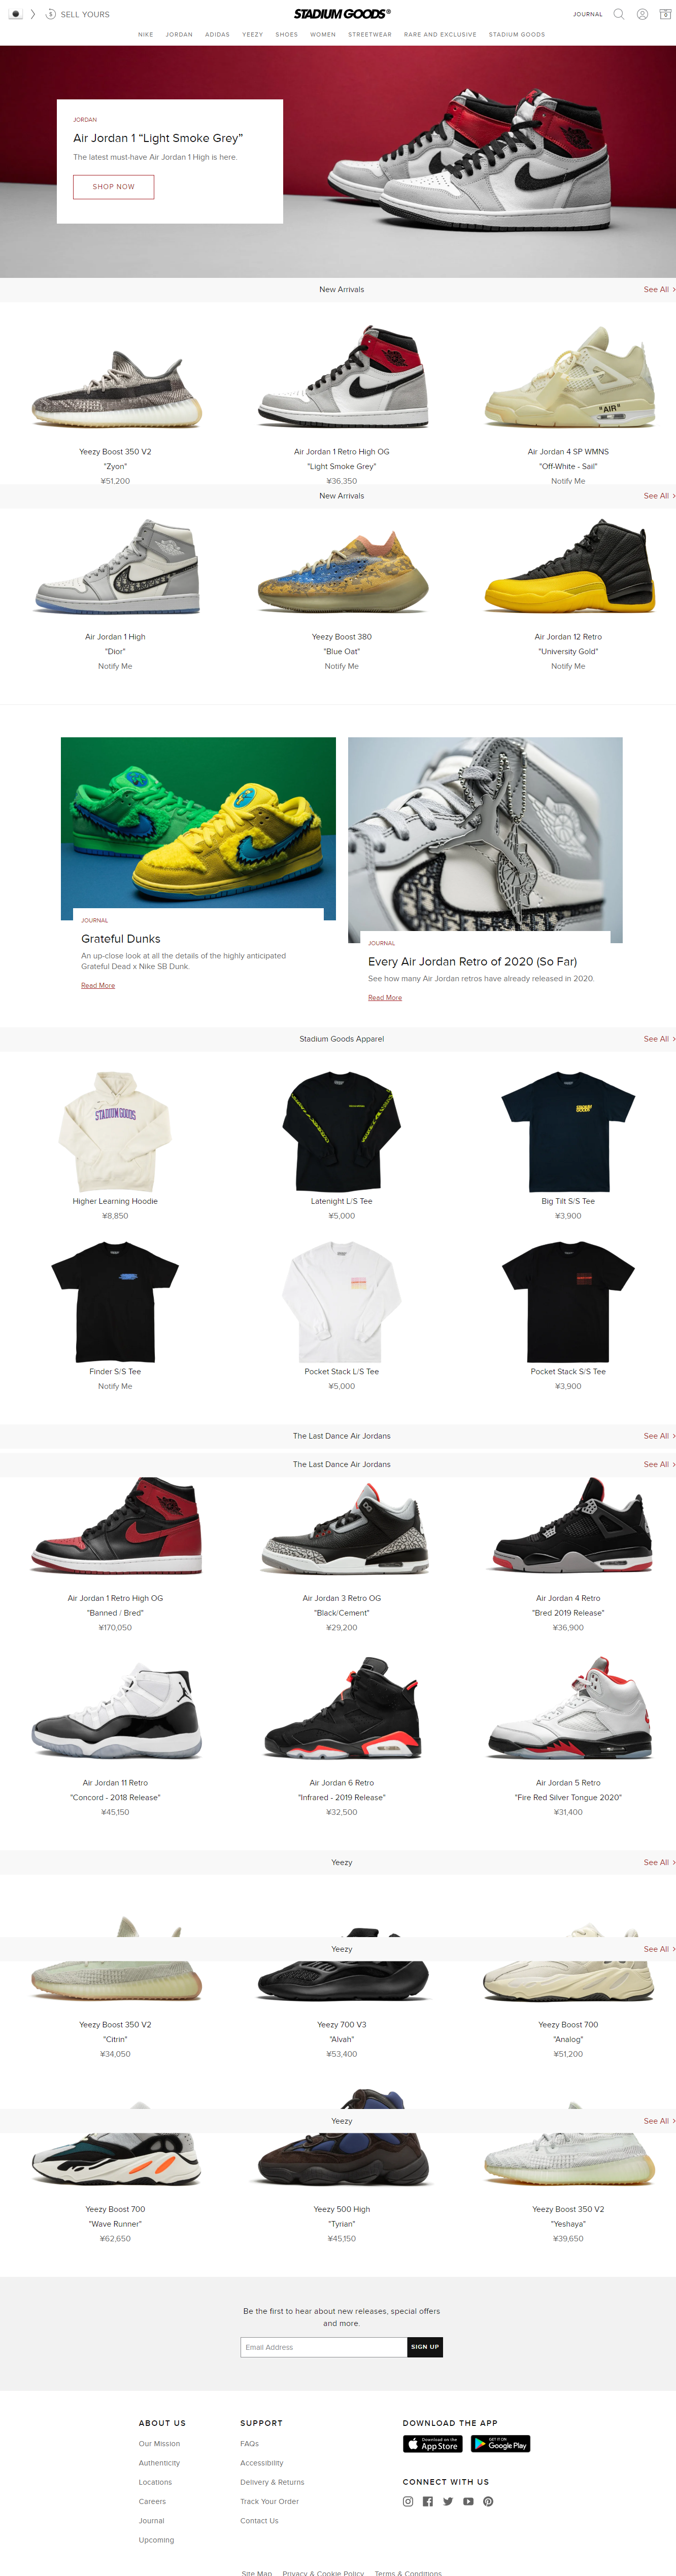Select Rare and Exclusive in navigation

tap(441, 35)
